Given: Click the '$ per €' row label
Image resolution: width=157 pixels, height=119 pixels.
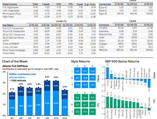Looking at the screenshot, I should pos(103,8).
